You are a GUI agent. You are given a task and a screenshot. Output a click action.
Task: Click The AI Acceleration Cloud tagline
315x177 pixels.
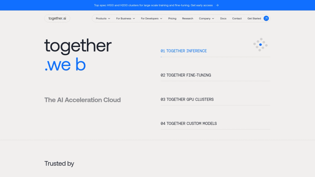(x=82, y=100)
